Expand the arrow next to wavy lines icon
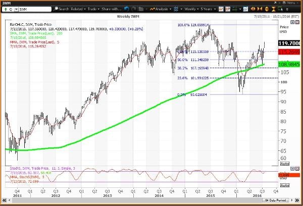Screen dimensions: 303x206 181,9
